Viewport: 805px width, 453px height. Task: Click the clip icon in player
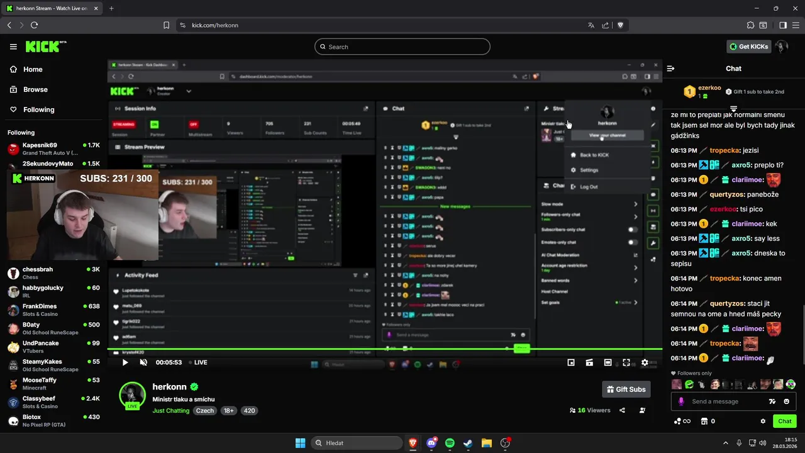(589, 362)
